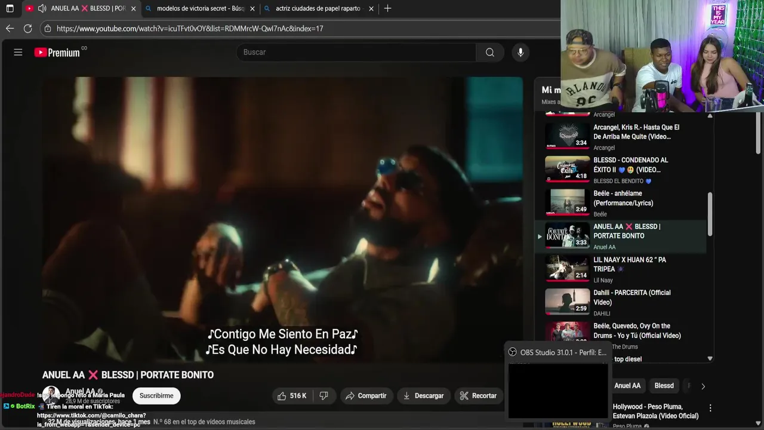This screenshot has width=764, height=430.
Task: Click video title ANUEL AA BLESSD PORTATE BONITO
Action: (128, 375)
